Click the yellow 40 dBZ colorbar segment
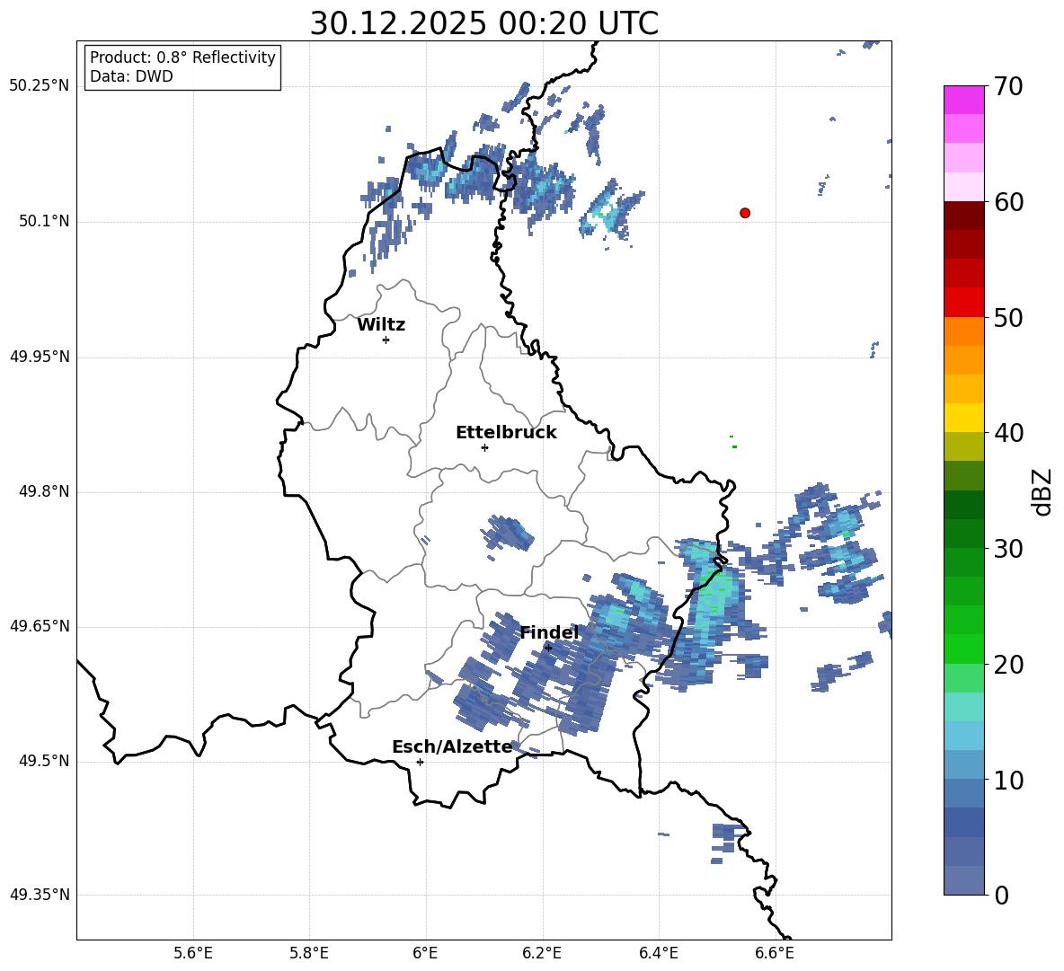This screenshot has height=971, width=1064. pyautogui.click(x=964, y=418)
